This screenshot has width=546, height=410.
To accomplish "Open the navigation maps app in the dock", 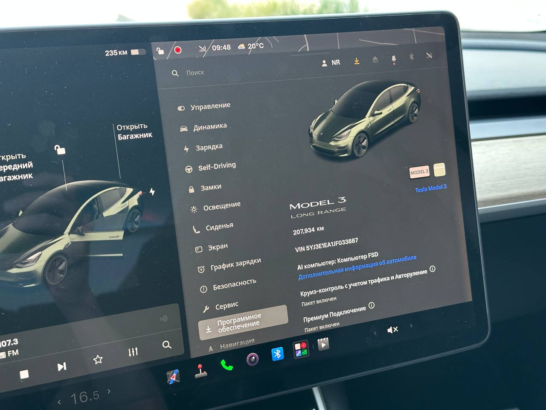I will (x=172, y=377).
